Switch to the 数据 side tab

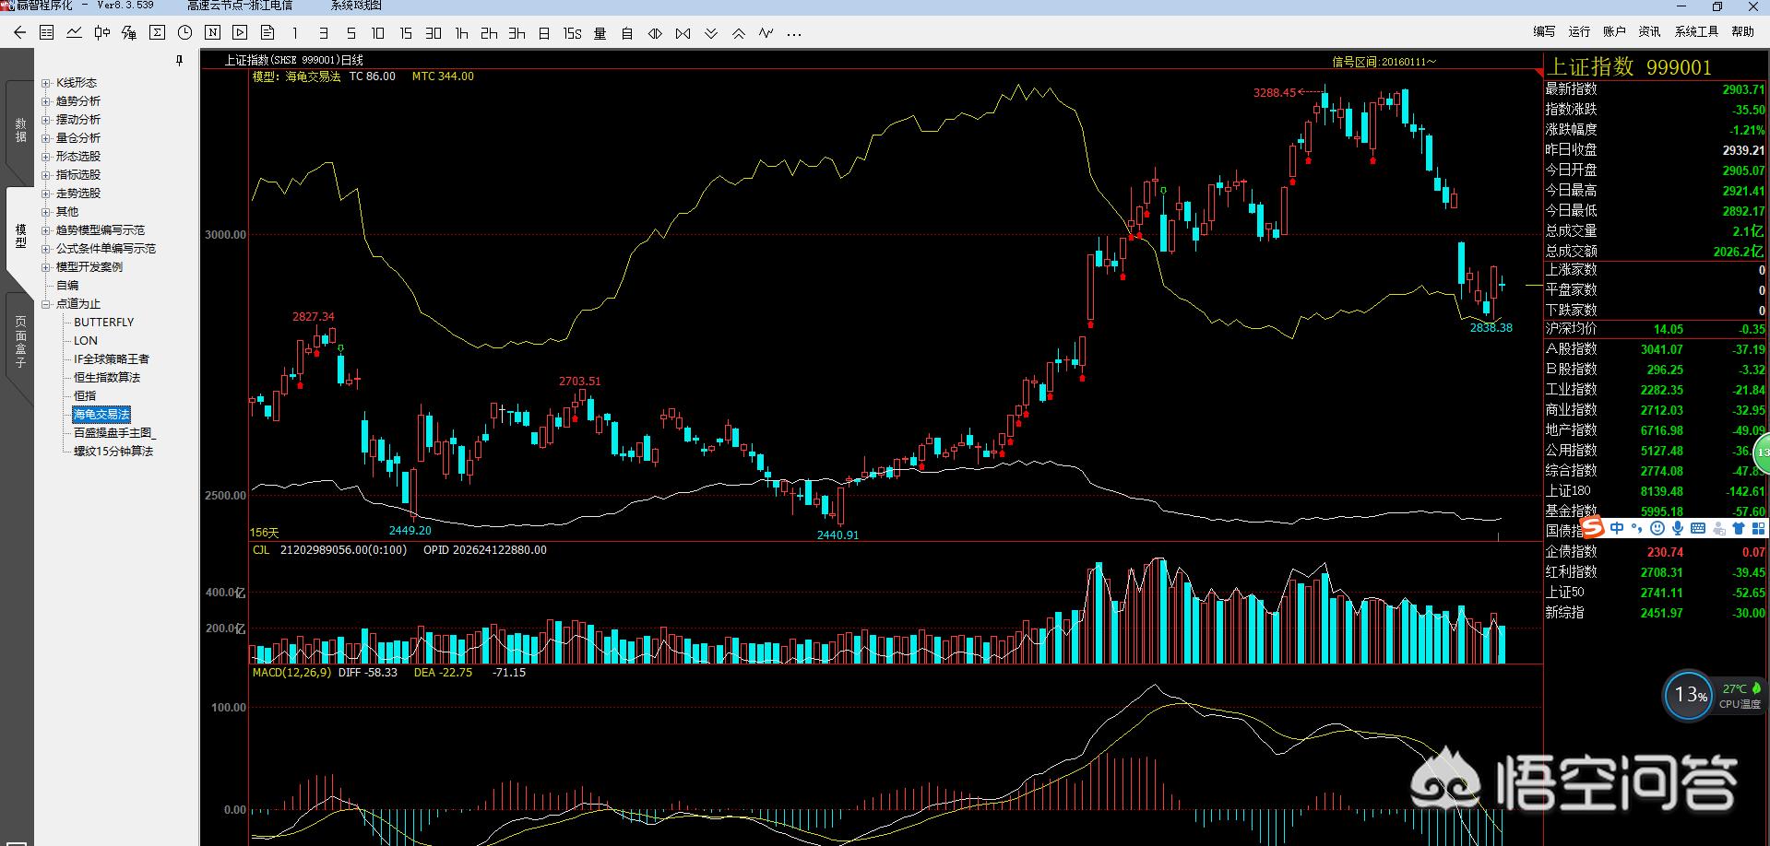click(20, 130)
